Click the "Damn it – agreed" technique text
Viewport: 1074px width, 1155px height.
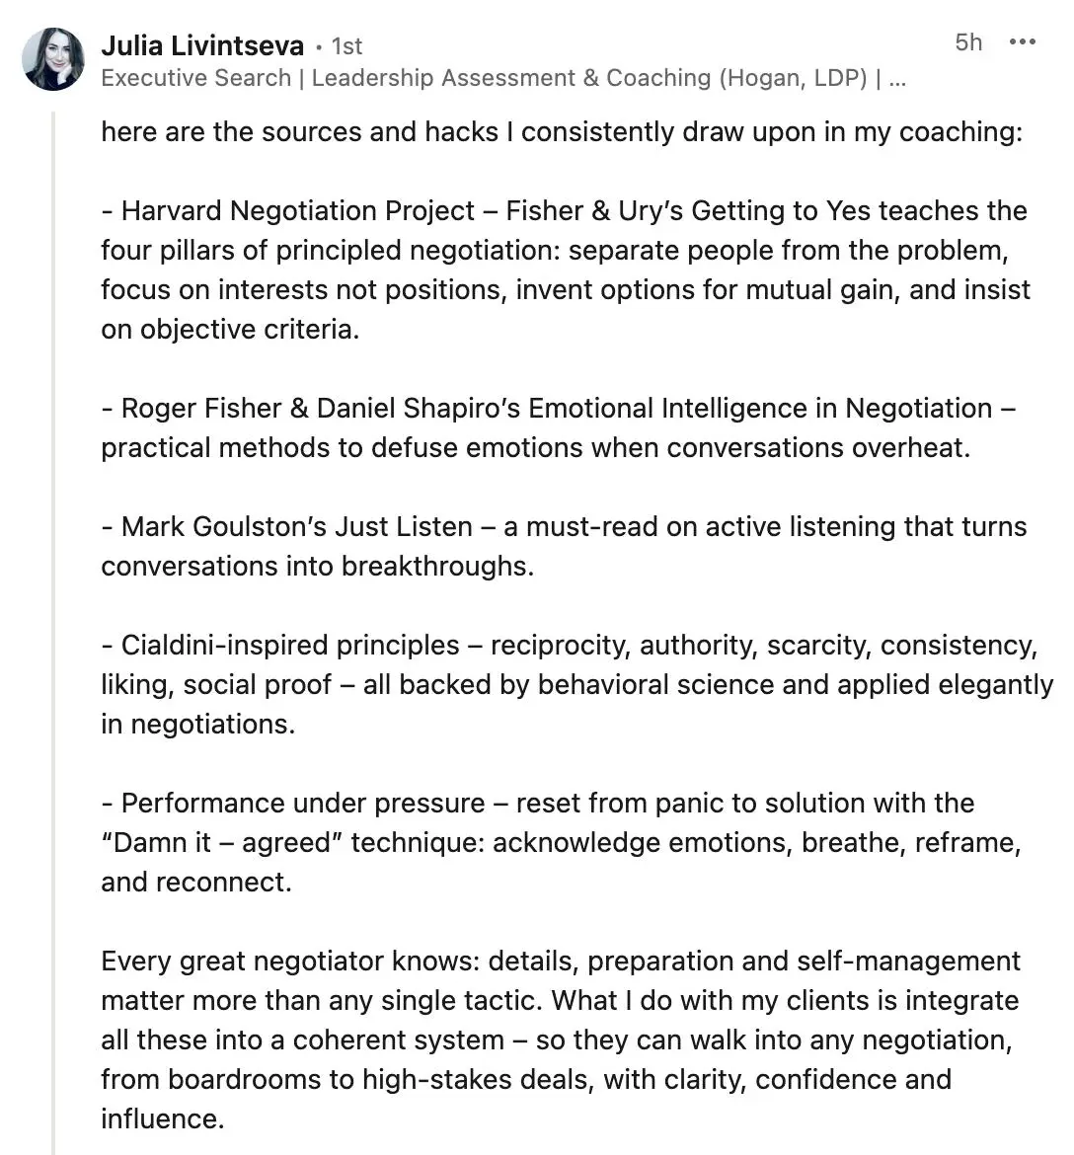(x=293, y=842)
